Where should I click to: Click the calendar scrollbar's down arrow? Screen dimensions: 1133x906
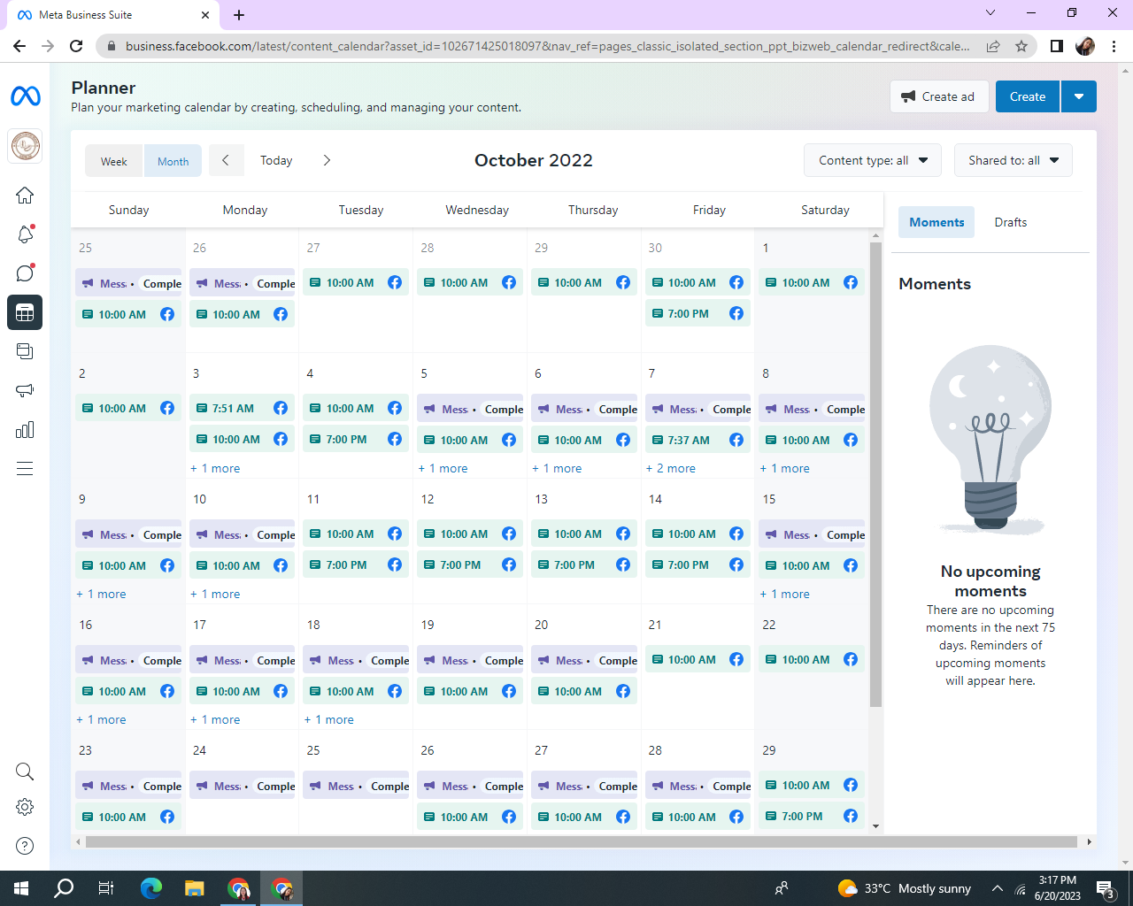click(x=876, y=826)
